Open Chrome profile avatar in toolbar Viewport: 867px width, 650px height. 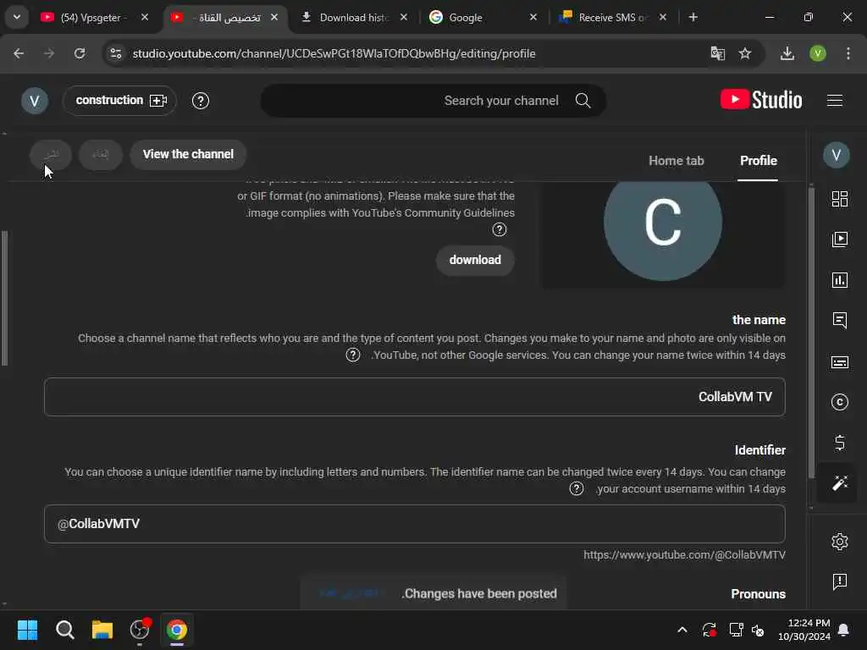[x=818, y=53]
